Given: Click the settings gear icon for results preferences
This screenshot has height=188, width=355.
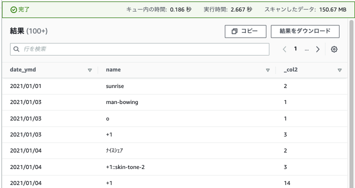Looking at the screenshot, I should click(x=334, y=49).
